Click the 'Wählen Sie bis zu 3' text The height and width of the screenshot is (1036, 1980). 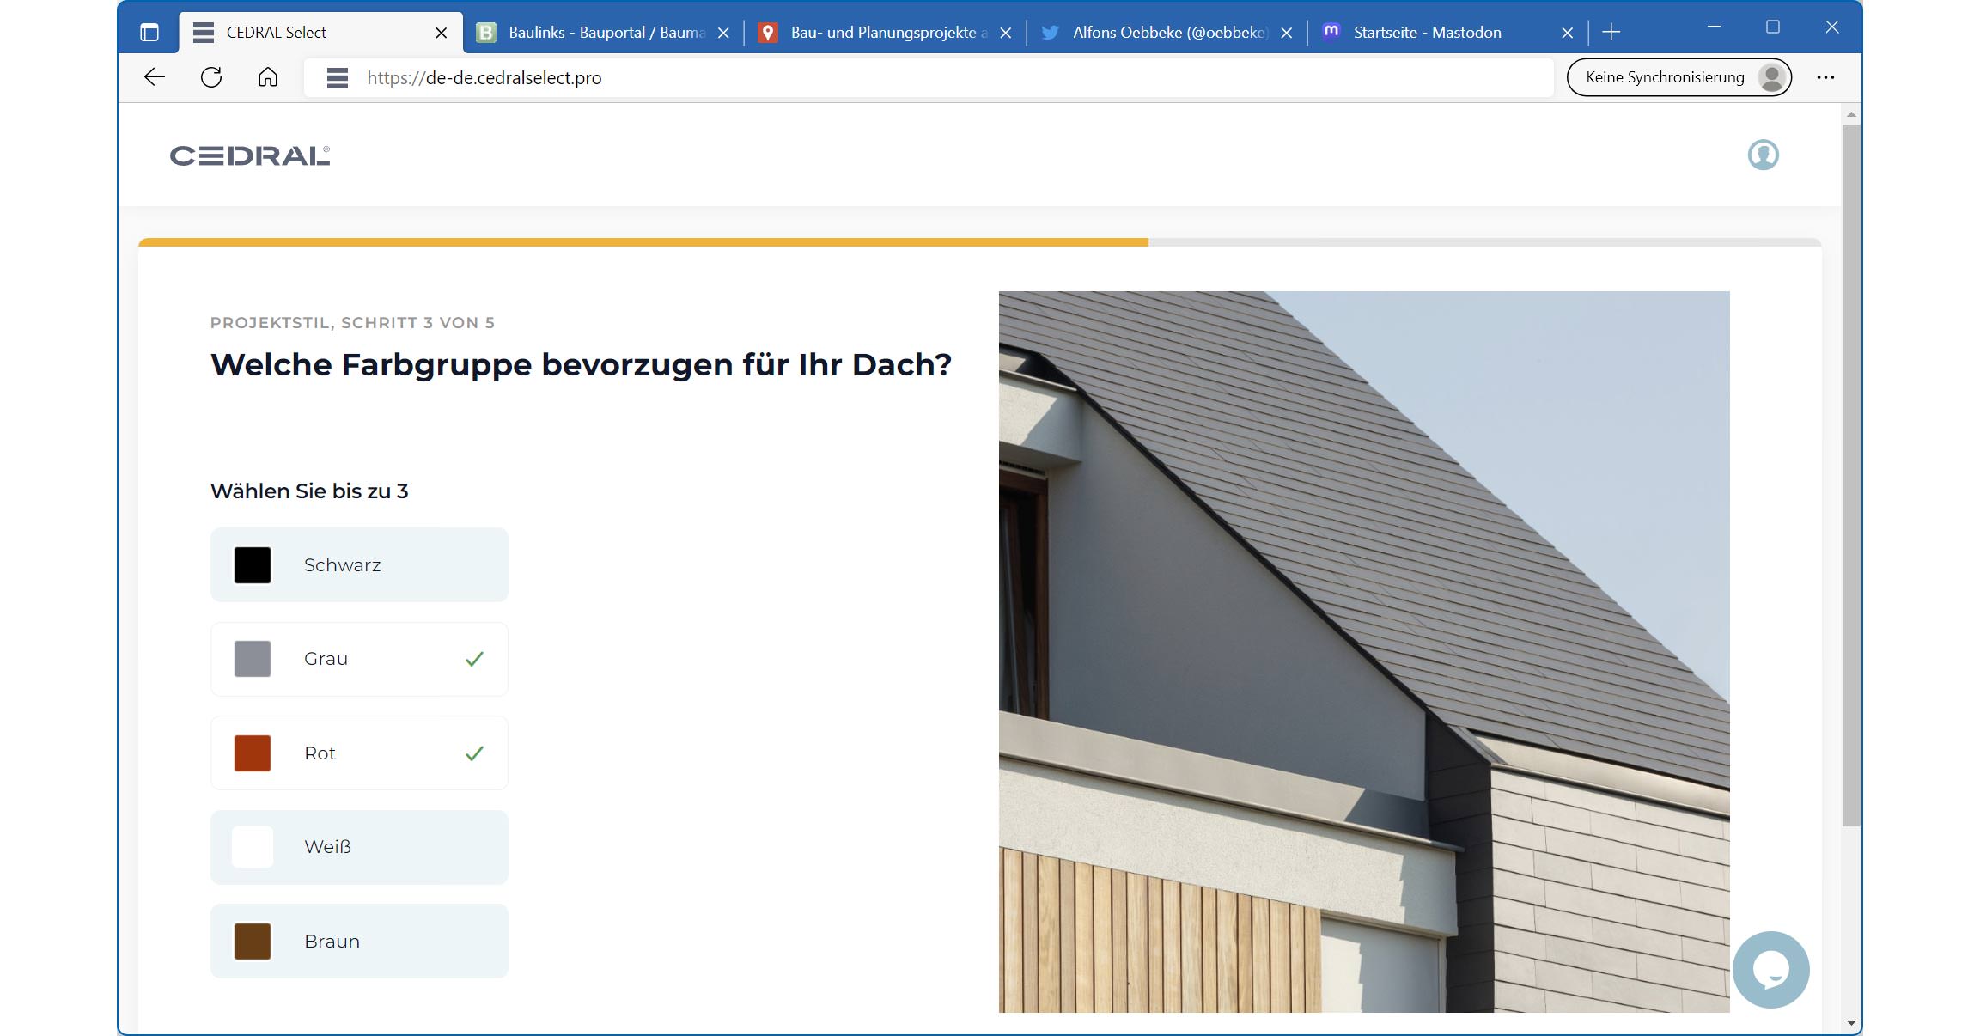(309, 491)
